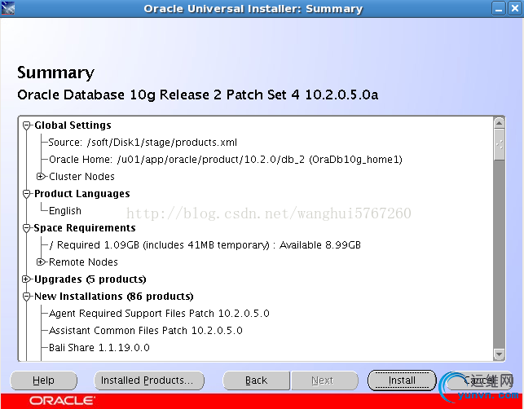Select the Global Settings label

(73, 125)
